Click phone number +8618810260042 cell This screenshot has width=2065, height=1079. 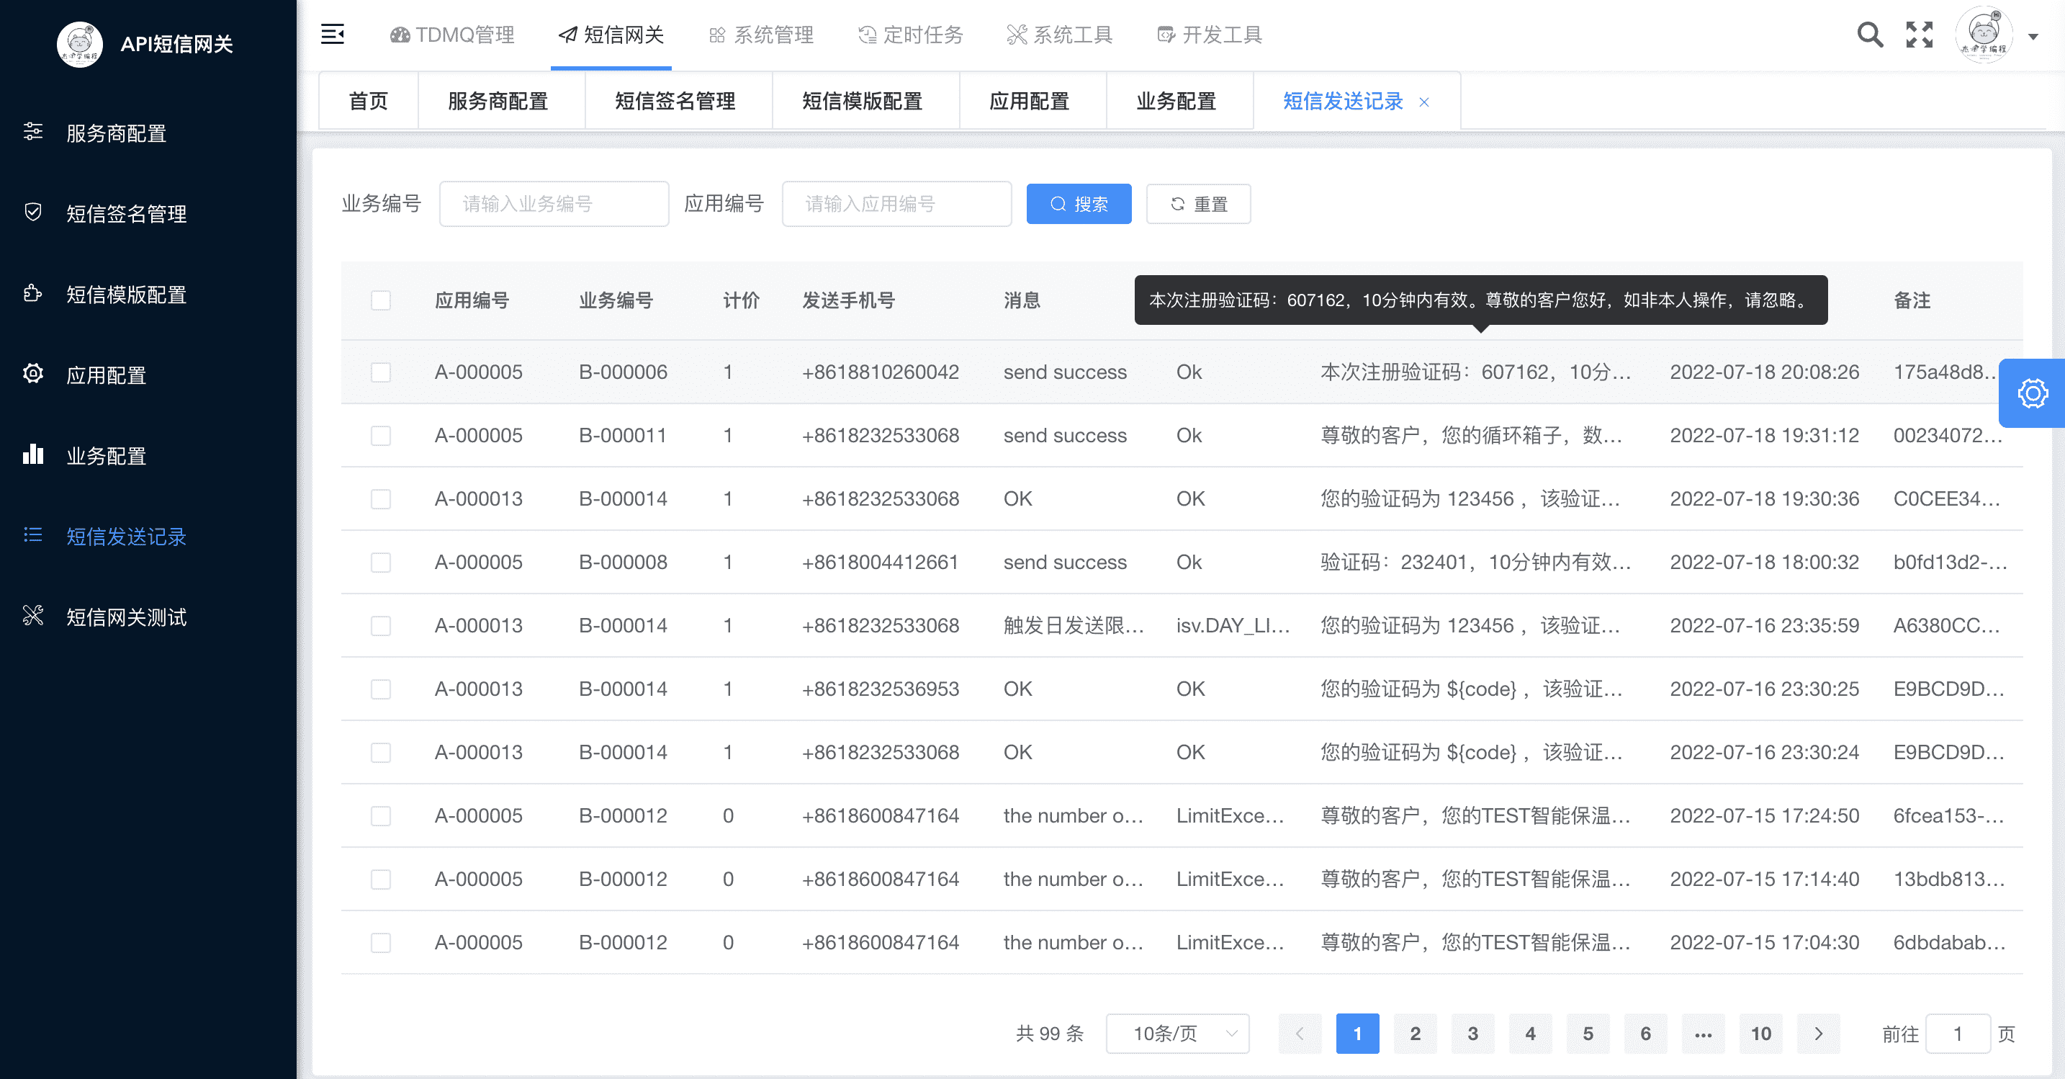click(880, 372)
